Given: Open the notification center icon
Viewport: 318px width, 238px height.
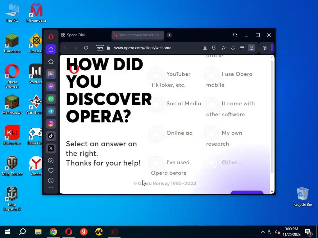Looking at the screenshot, I should pos(308,232).
